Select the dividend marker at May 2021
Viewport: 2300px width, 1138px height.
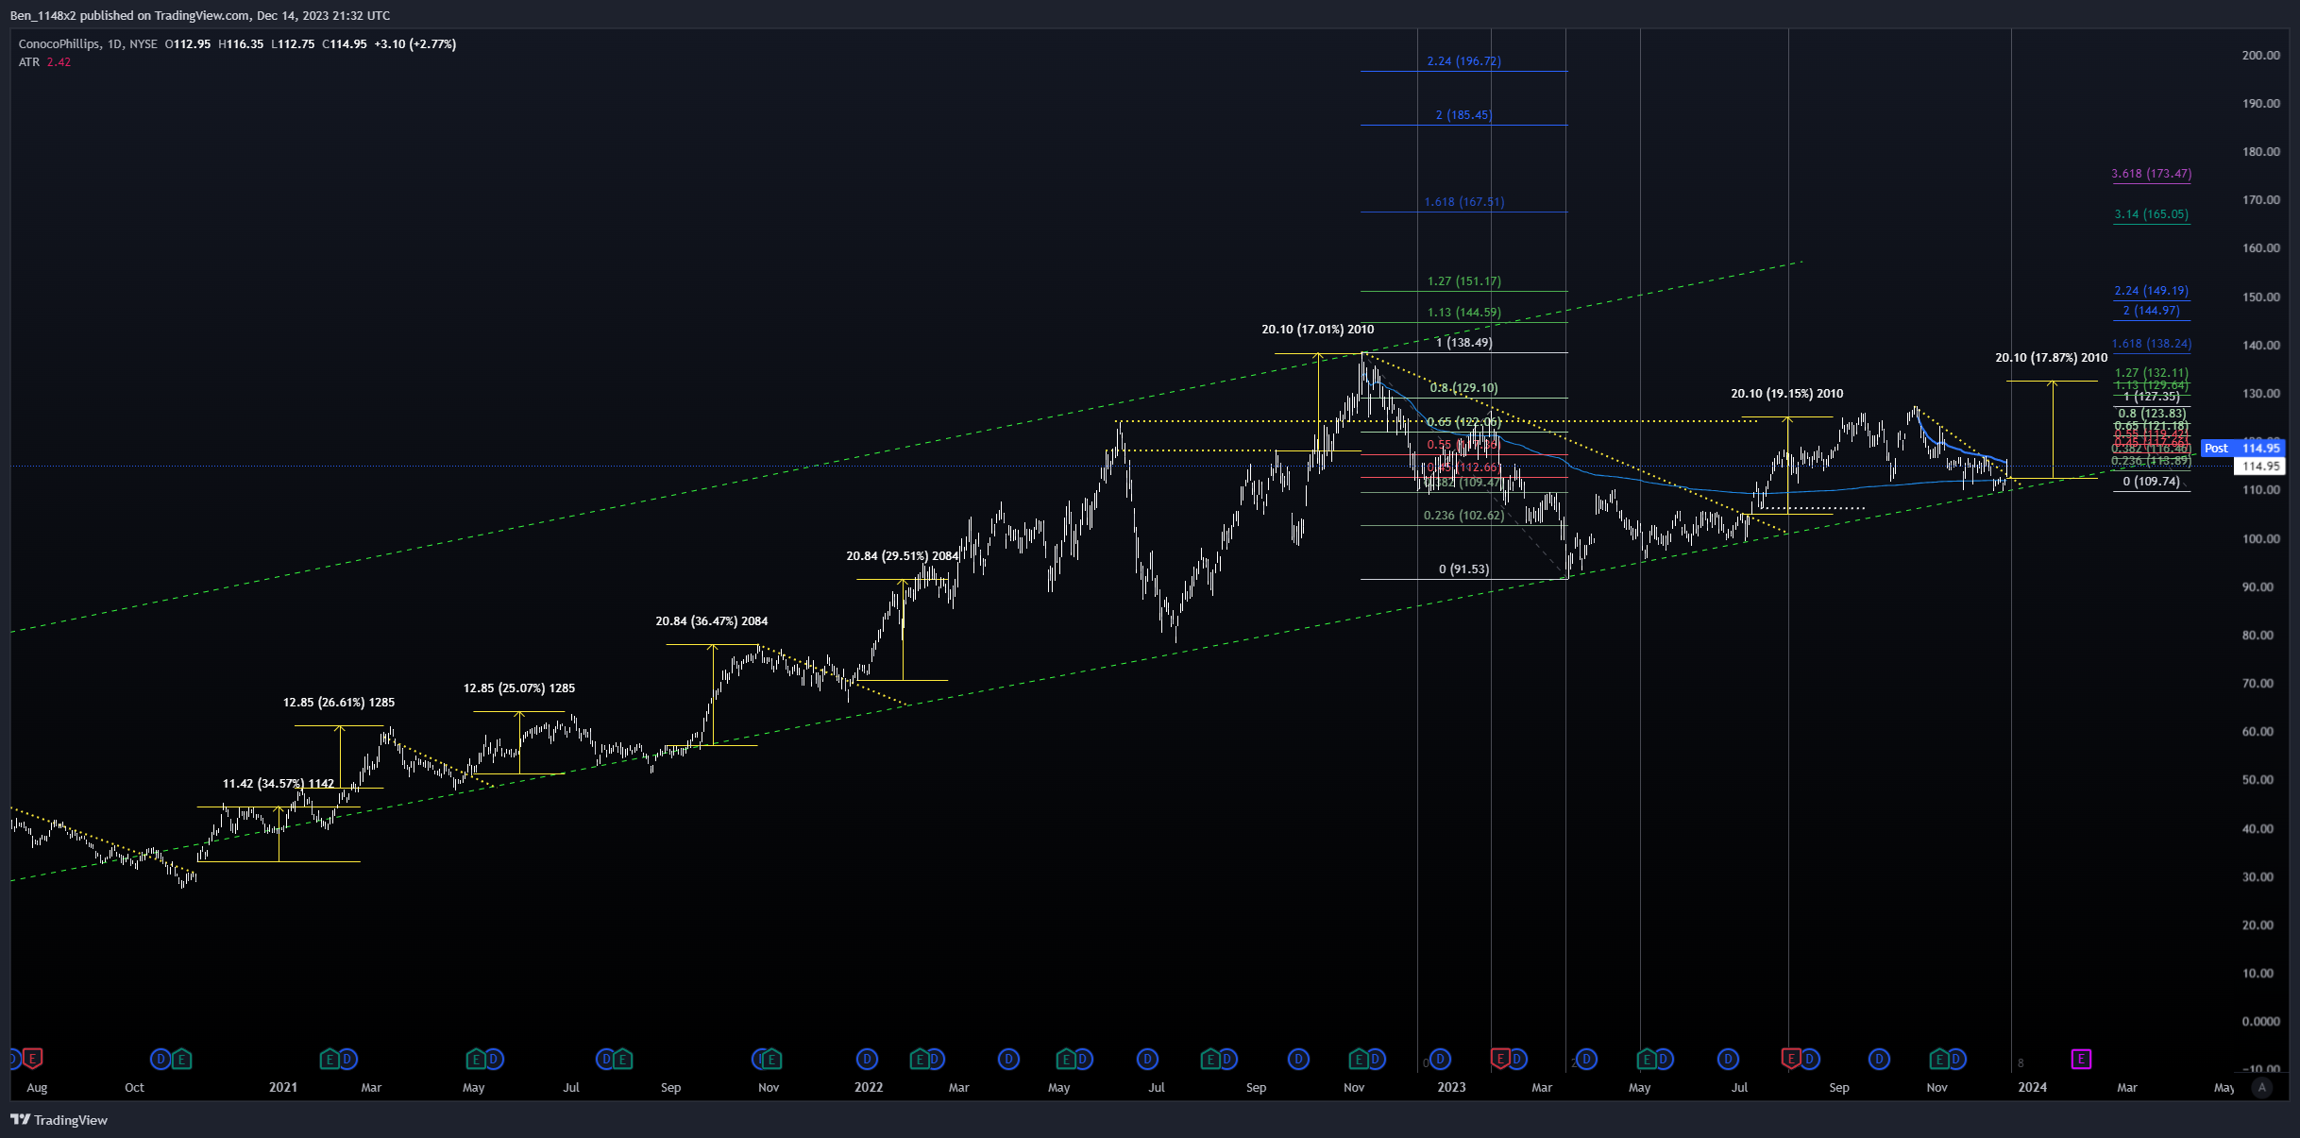493,1059
